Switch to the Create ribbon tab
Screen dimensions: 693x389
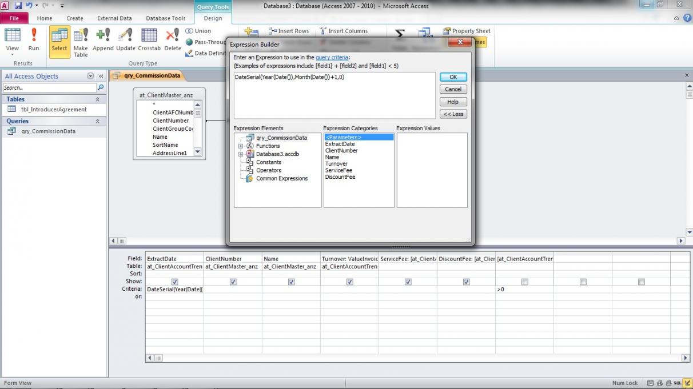75,18
